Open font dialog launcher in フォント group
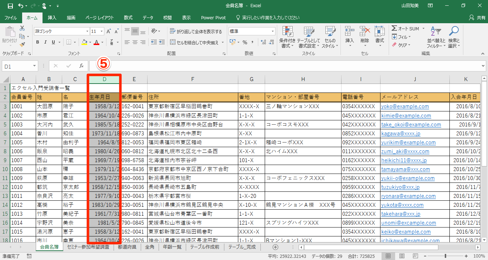Screen dimensions: 488x260 click(x=119, y=54)
